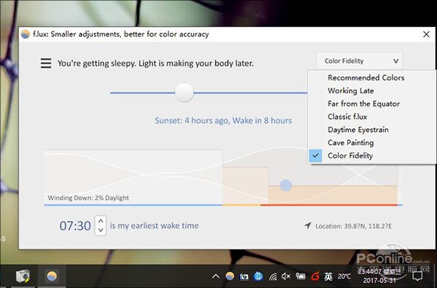
Task: Click the location arrow icon
Action: (x=307, y=225)
